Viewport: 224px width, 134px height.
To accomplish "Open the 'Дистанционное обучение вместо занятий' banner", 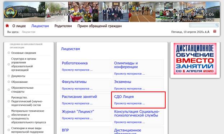I will click(x=195, y=59).
